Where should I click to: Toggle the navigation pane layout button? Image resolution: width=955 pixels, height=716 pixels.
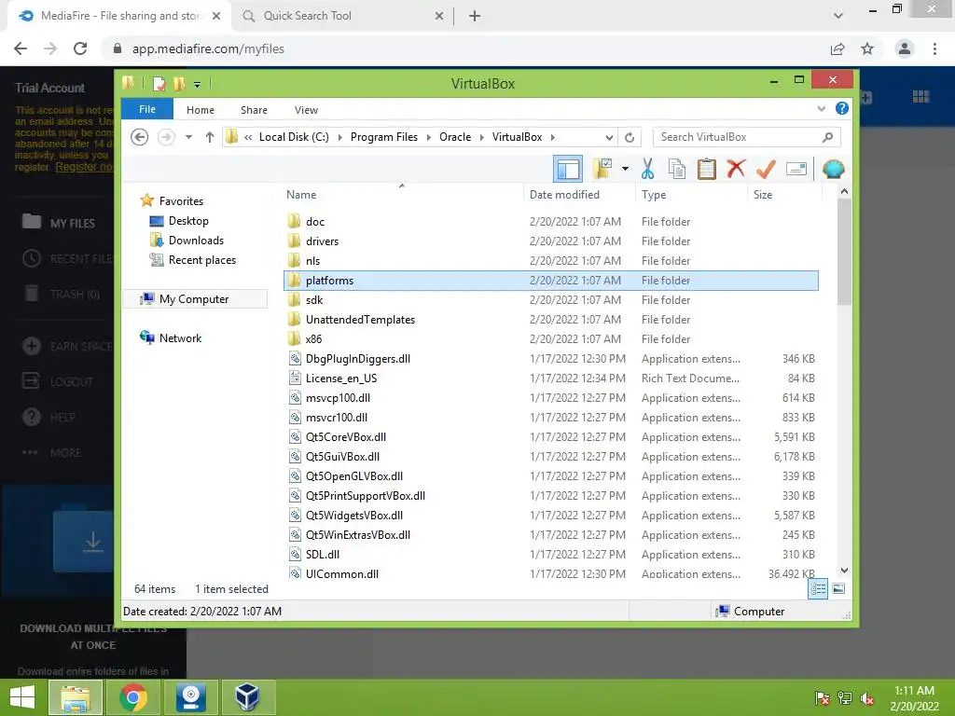[568, 169]
